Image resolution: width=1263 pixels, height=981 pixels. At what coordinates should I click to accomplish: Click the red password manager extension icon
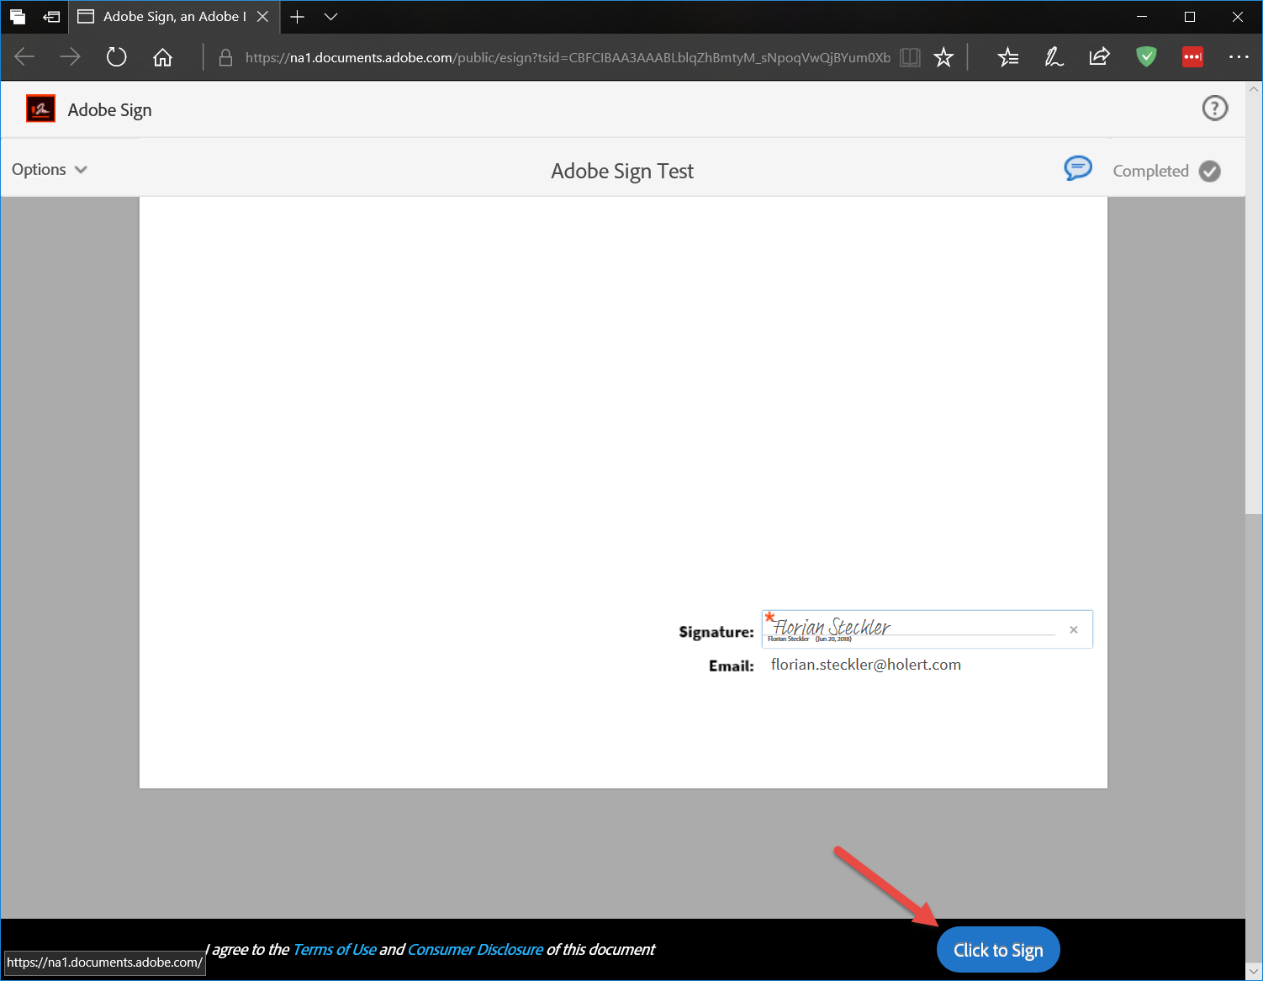coord(1192,57)
